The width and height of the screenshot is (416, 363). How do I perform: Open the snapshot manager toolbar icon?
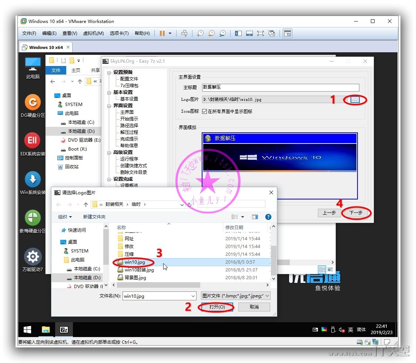[222, 33]
